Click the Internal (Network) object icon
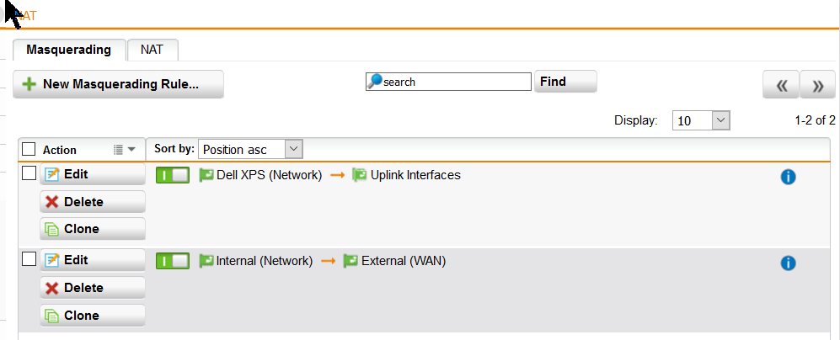 pos(206,261)
